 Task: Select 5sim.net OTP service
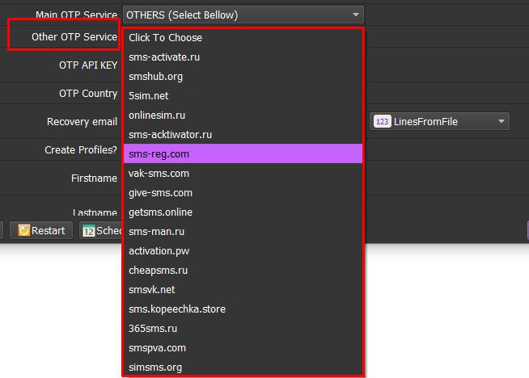pyautogui.click(x=243, y=95)
